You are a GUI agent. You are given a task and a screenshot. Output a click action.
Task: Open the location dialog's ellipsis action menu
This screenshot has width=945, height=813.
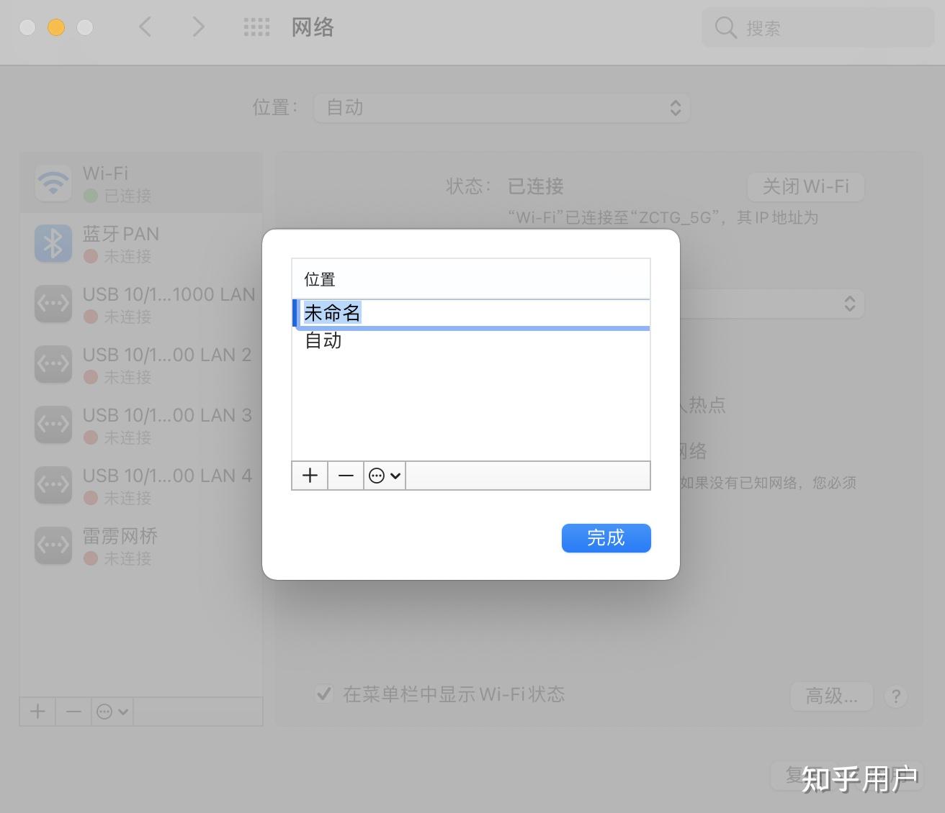385,476
